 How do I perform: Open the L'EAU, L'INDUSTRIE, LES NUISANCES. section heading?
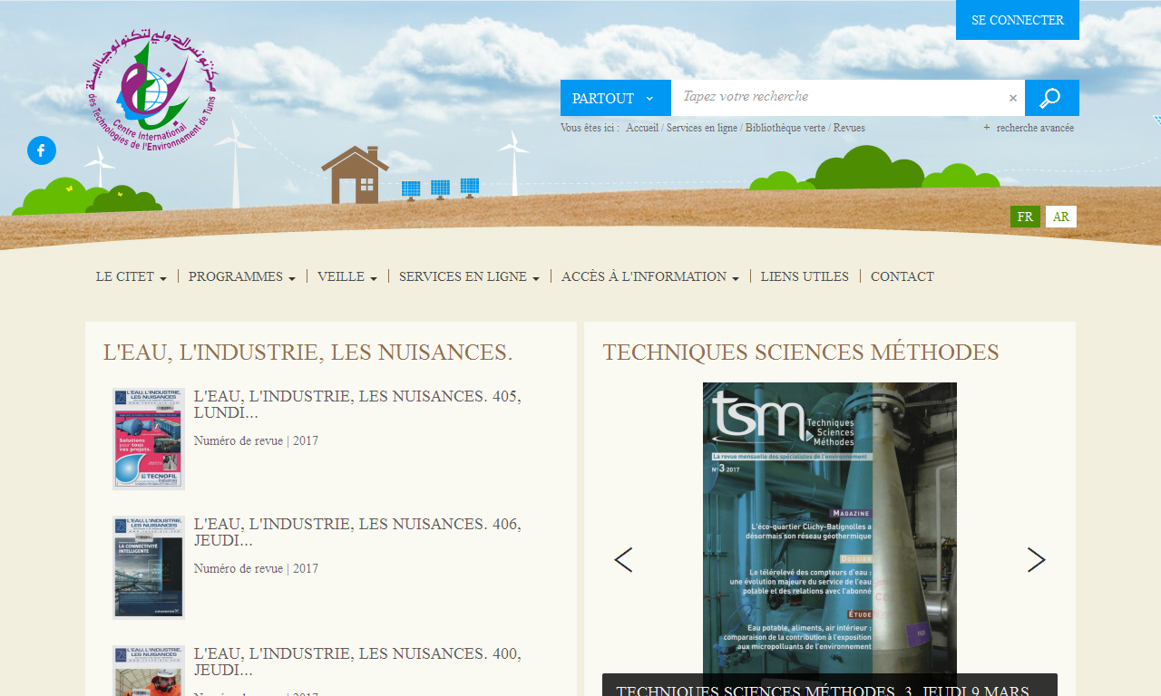[x=308, y=353]
